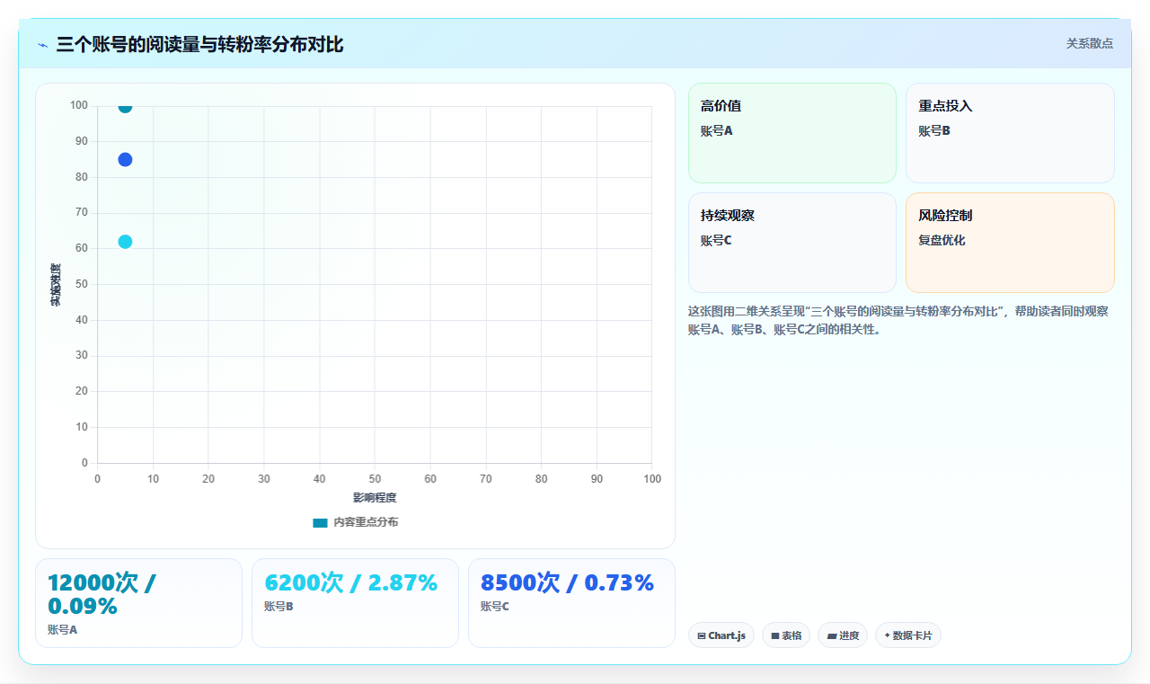
Task: Click the 账号C label under 8500次
Action: click(495, 607)
